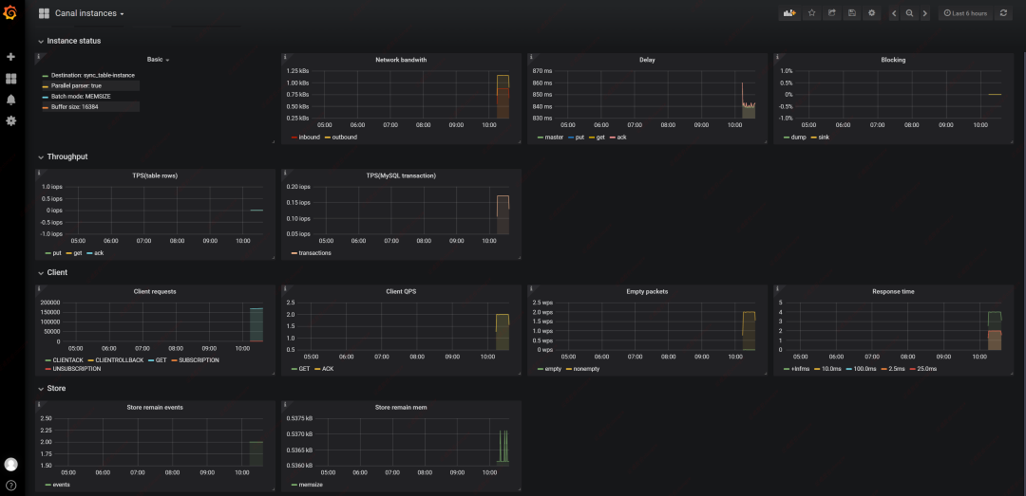Open the Dashboards grid icon in sidebar
The image size is (1026, 496).
[10, 79]
